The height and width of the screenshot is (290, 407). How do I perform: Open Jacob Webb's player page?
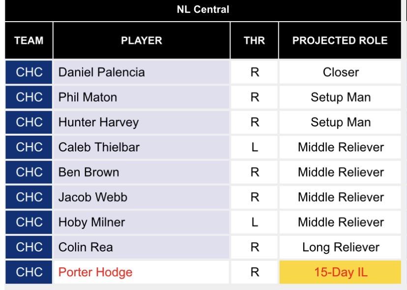click(93, 197)
